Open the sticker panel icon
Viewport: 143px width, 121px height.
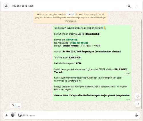tap(20, 115)
